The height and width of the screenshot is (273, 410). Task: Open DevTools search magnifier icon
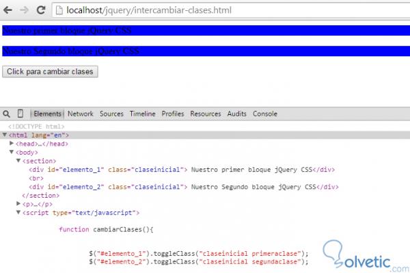tap(7, 114)
